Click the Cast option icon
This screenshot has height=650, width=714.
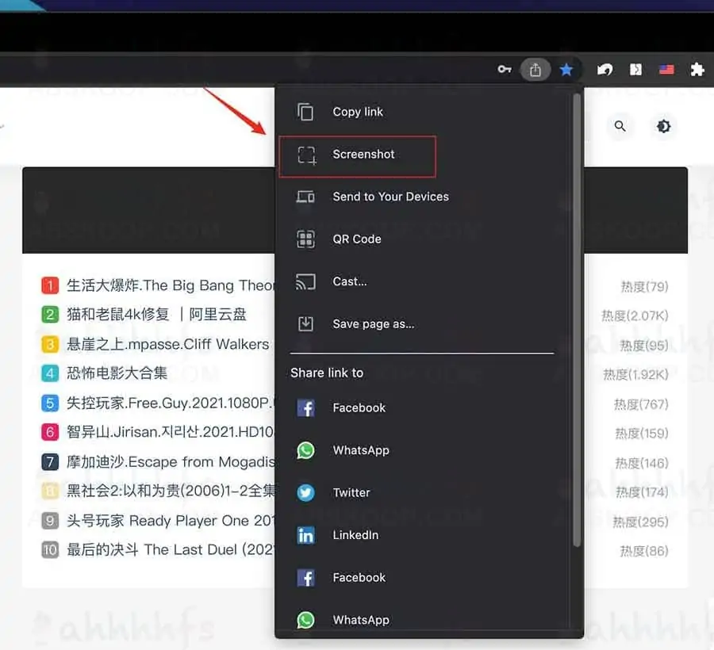pyautogui.click(x=305, y=281)
